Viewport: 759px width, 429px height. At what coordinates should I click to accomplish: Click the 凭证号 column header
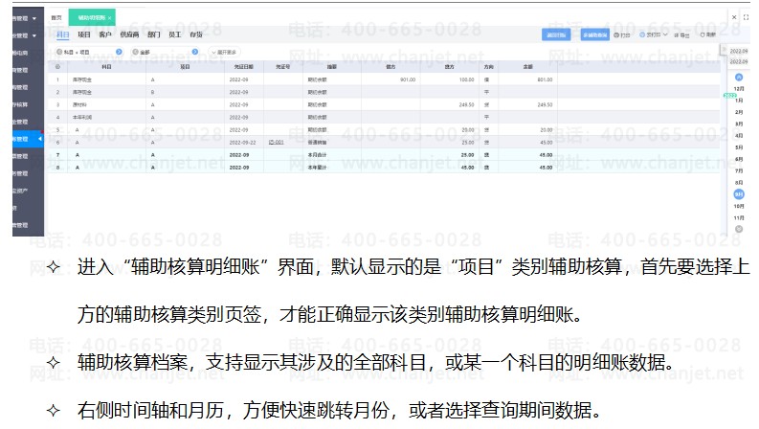point(283,67)
